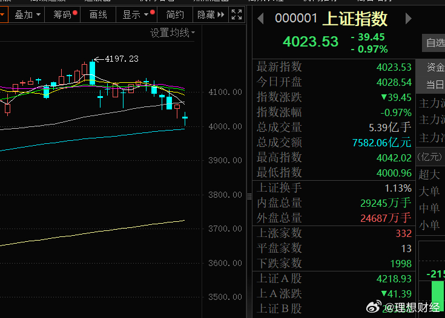Click 总成交额 value 7582.06亿元
Viewport: 445px width, 318px height.
[x=381, y=143]
